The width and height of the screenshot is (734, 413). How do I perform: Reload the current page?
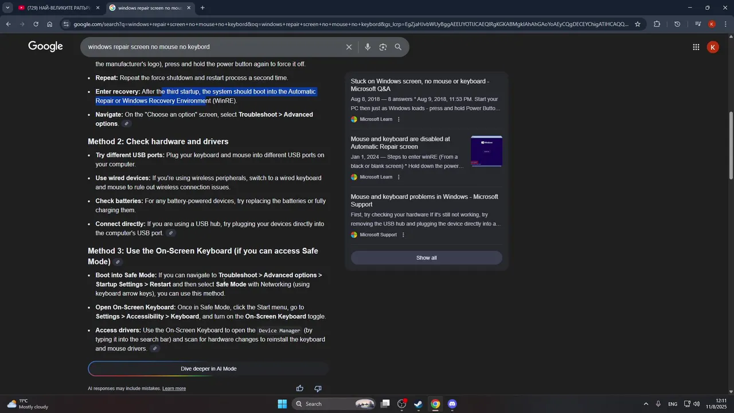click(36, 24)
